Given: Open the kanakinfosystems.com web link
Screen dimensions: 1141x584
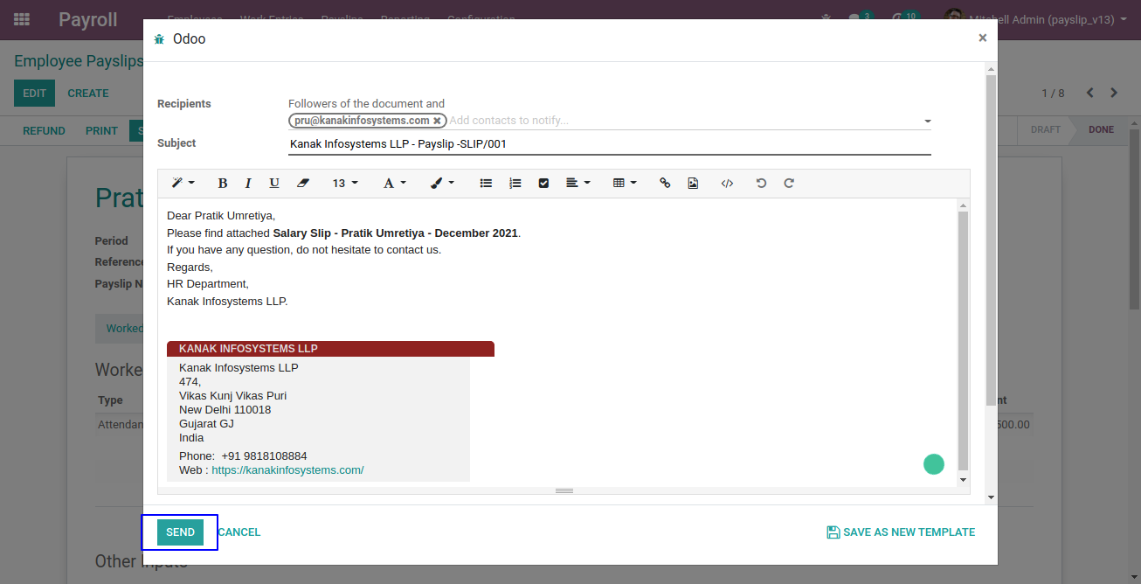Looking at the screenshot, I should tap(287, 470).
